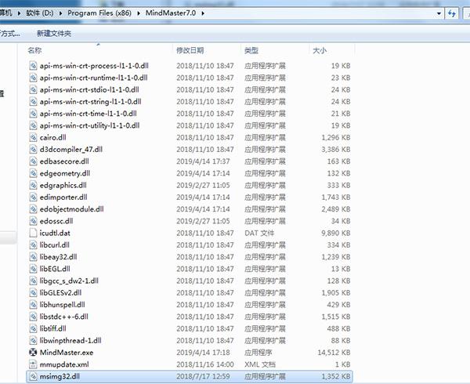Navigate to 软件 (D:) breadcrumb
This screenshot has height=384, width=470.
pyautogui.click(x=40, y=13)
